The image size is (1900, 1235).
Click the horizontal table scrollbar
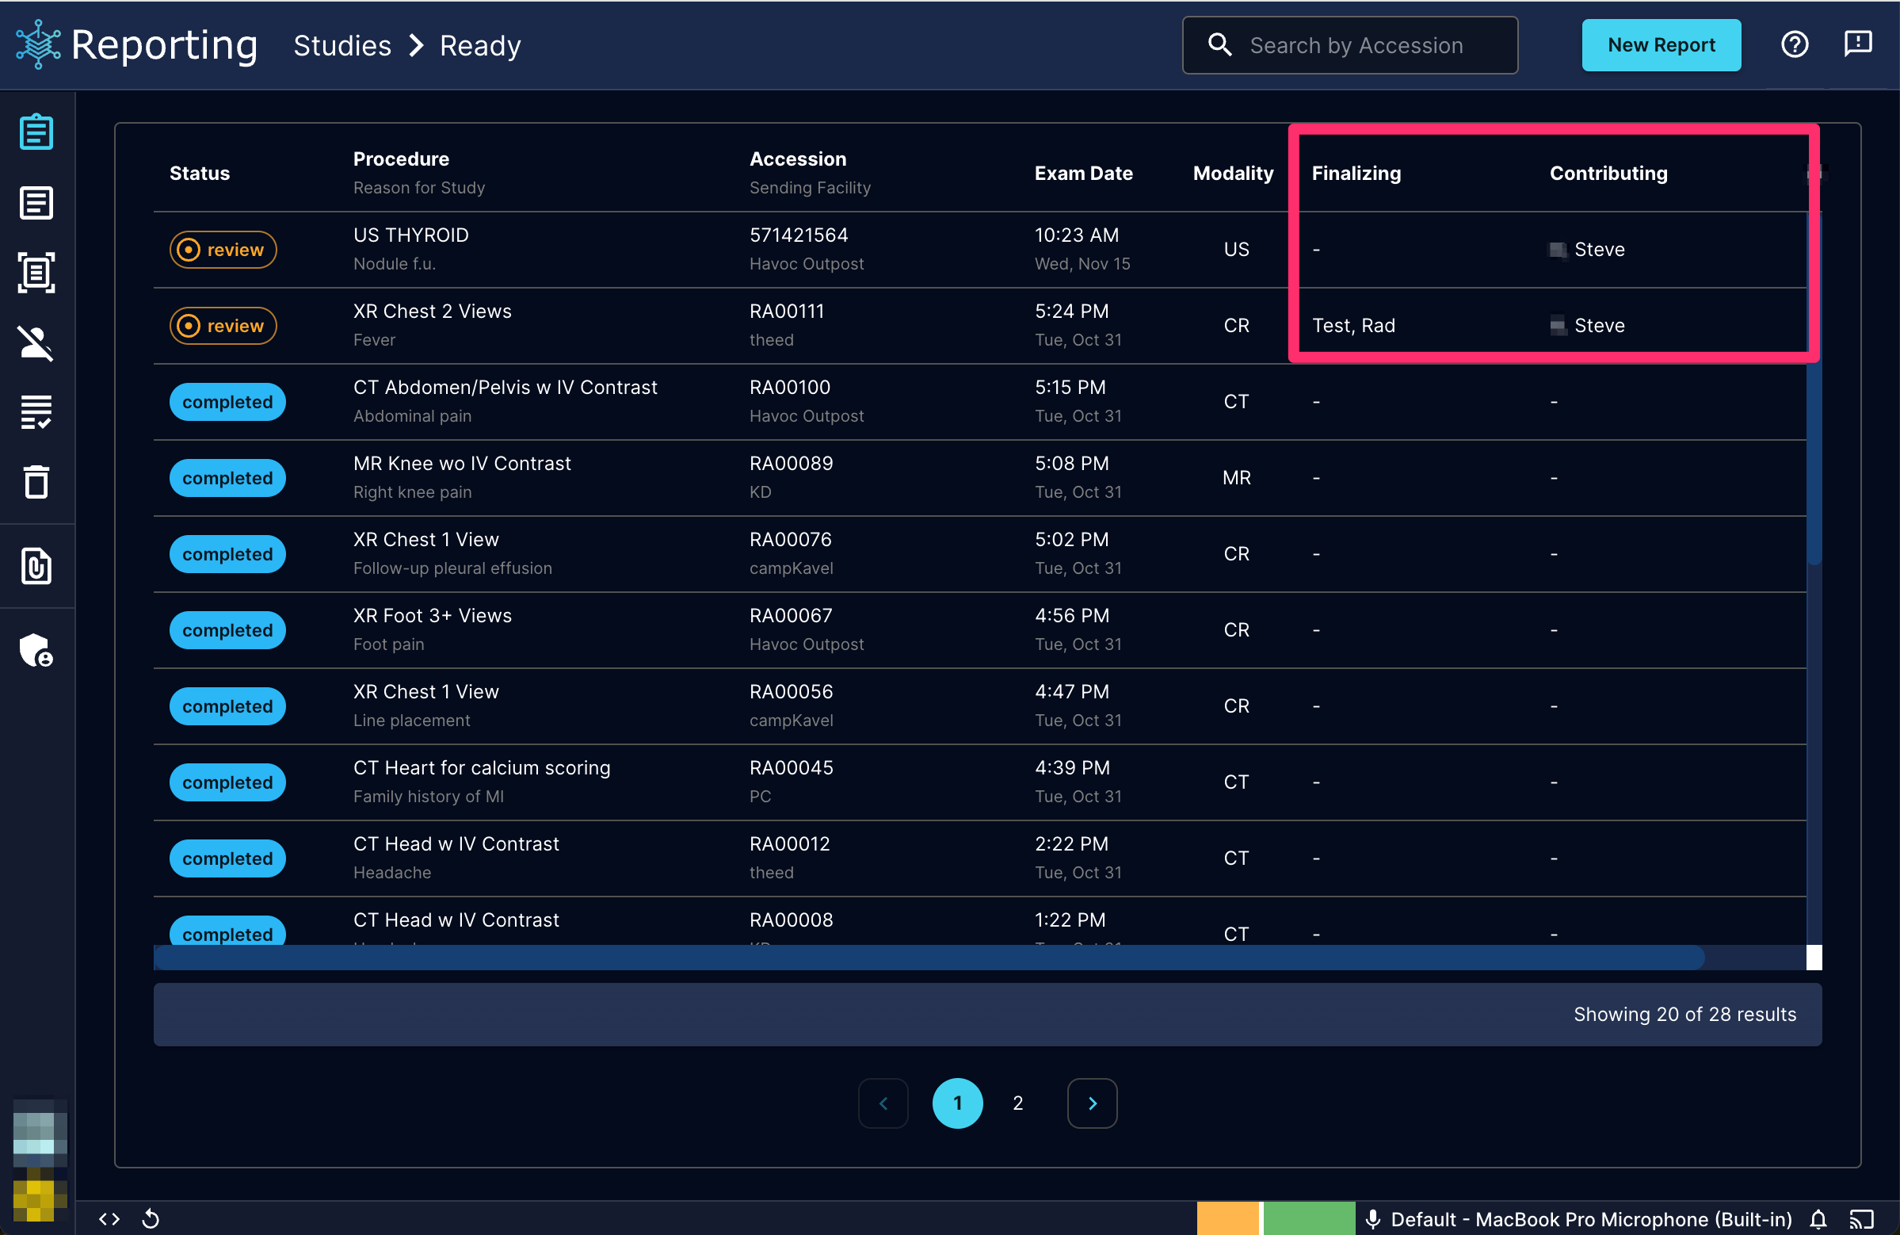929,957
